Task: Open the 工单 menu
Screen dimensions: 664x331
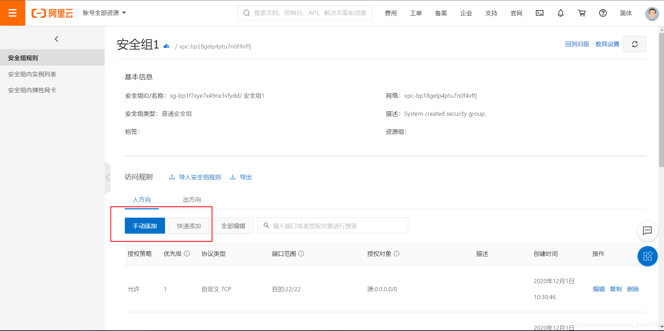Action: [x=416, y=13]
